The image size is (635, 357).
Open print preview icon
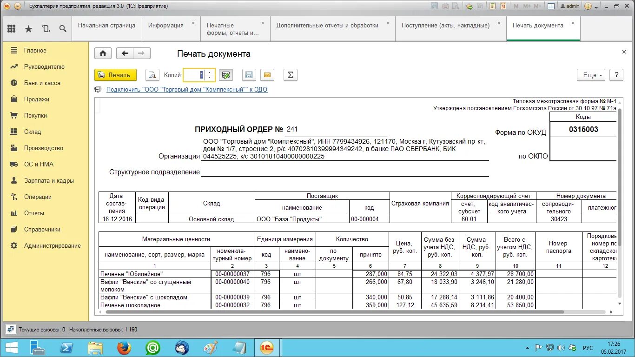[x=152, y=75]
